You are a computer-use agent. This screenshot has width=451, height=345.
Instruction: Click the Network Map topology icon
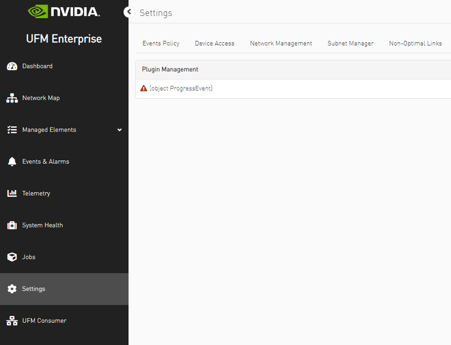point(12,98)
